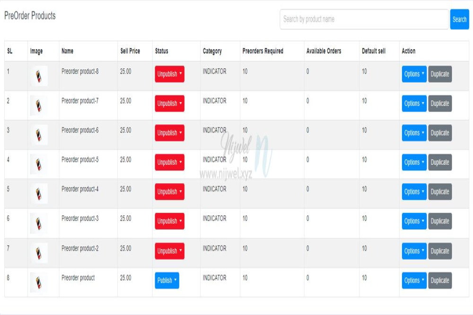Expand Options menu for Preorder product-3

tap(414, 221)
